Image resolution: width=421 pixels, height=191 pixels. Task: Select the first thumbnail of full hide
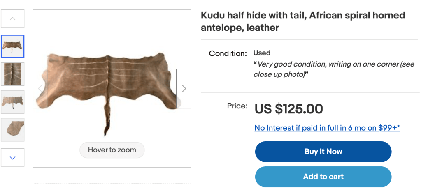click(13, 46)
